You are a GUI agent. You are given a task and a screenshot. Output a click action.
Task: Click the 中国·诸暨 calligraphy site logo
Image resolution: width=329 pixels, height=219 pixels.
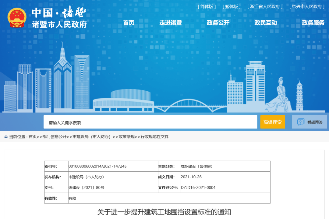pyautogui.click(x=59, y=13)
